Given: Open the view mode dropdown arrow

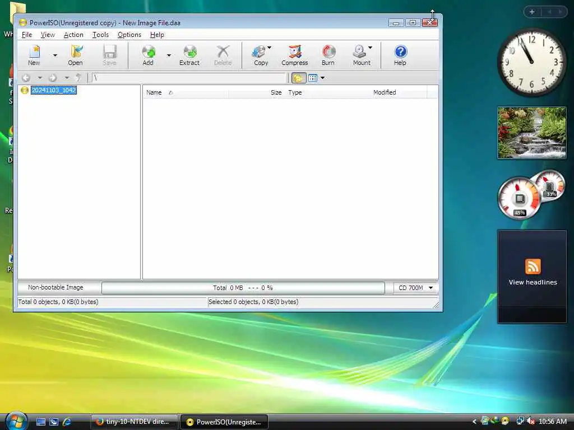Looking at the screenshot, I should point(322,78).
